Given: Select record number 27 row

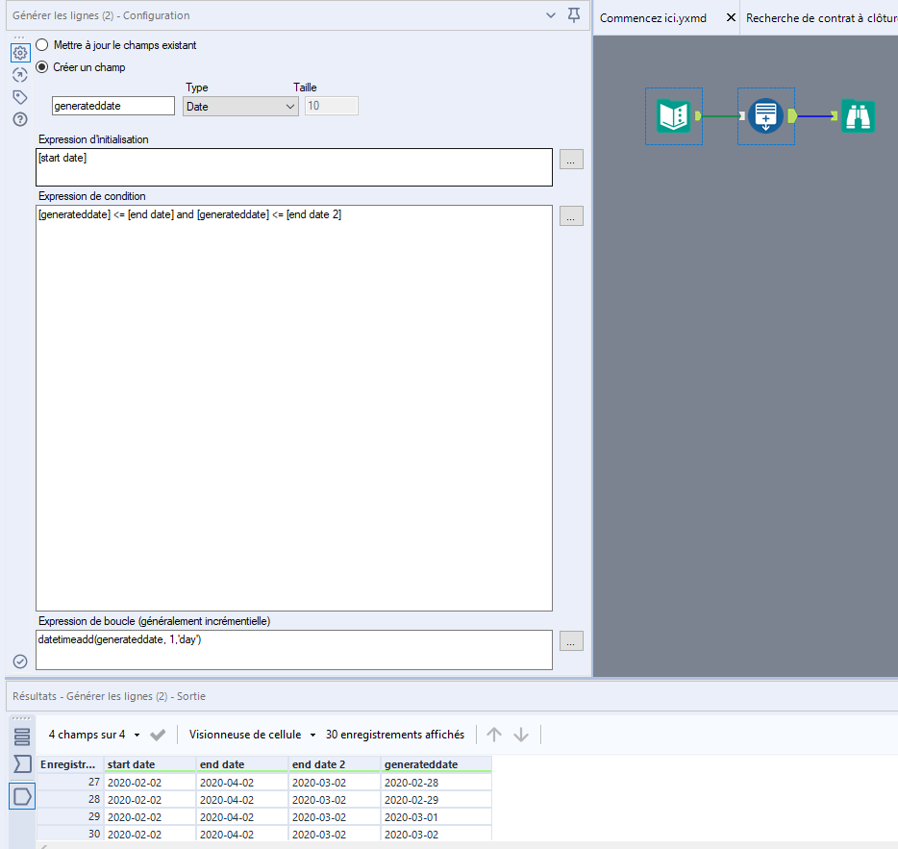Looking at the screenshot, I should 70,783.
